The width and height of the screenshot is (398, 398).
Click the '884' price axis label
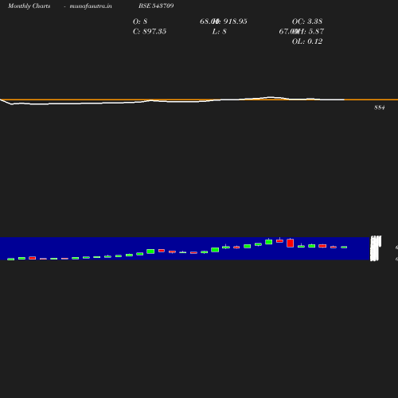[380, 107]
